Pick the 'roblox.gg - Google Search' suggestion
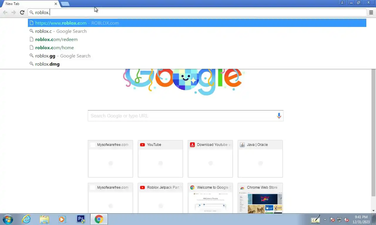The height and width of the screenshot is (225, 376). [197, 56]
